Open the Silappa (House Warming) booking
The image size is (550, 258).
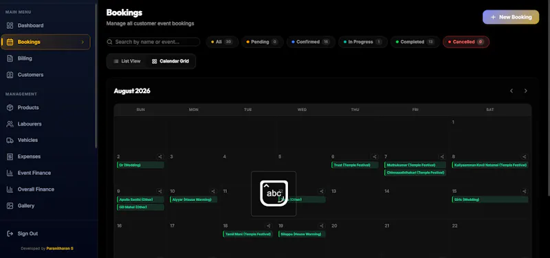pos(302,234)
